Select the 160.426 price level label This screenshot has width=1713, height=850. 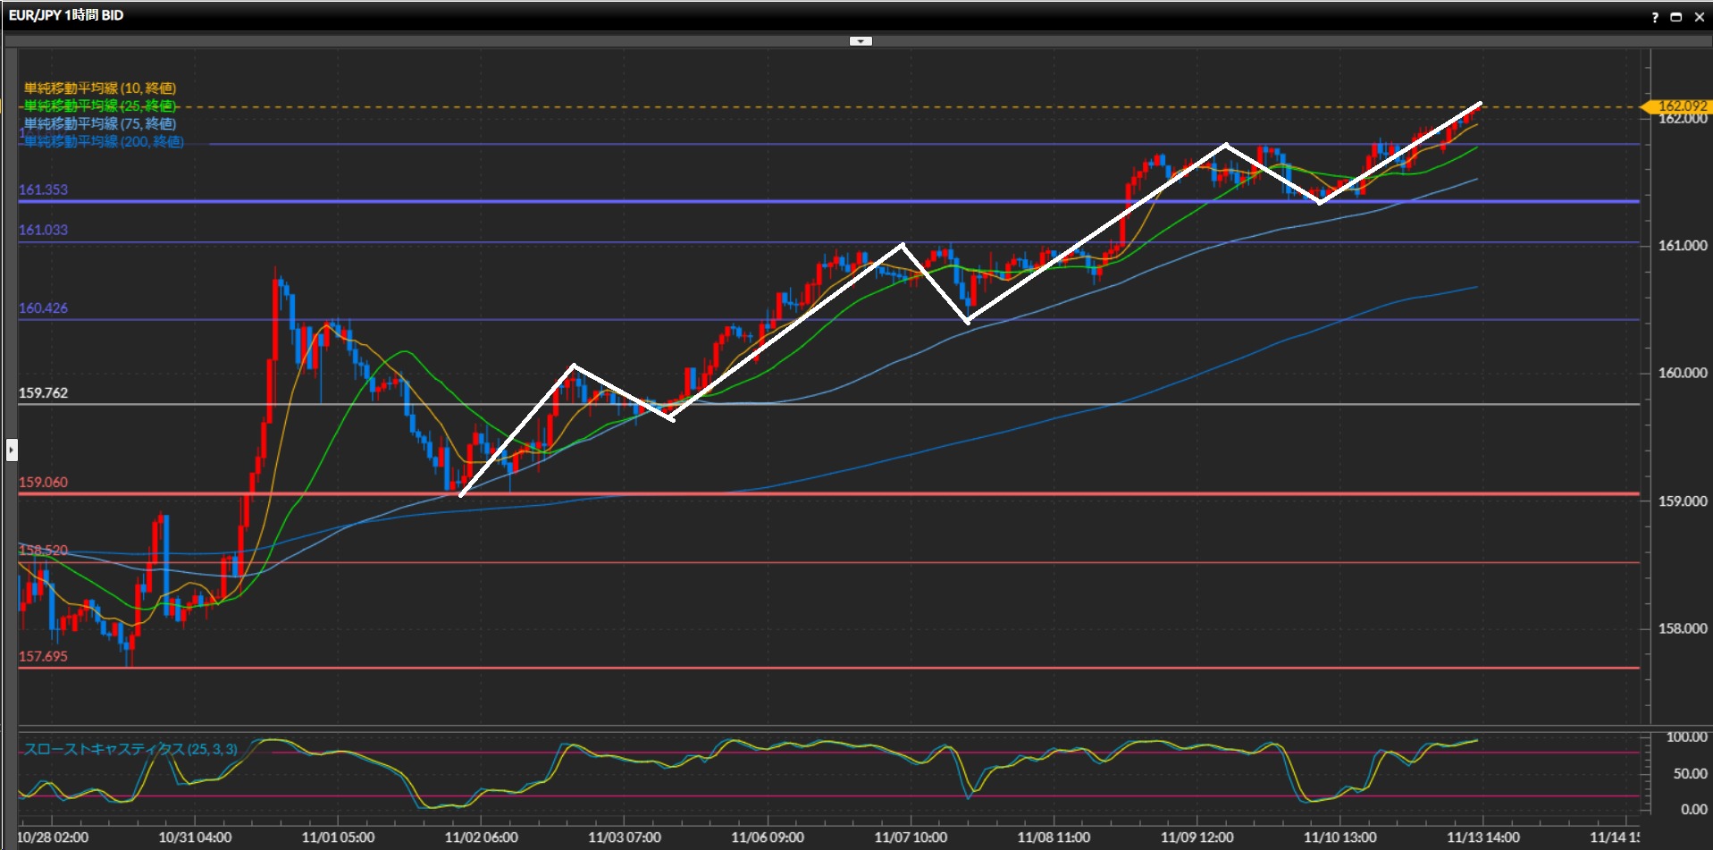click(43, 308)
